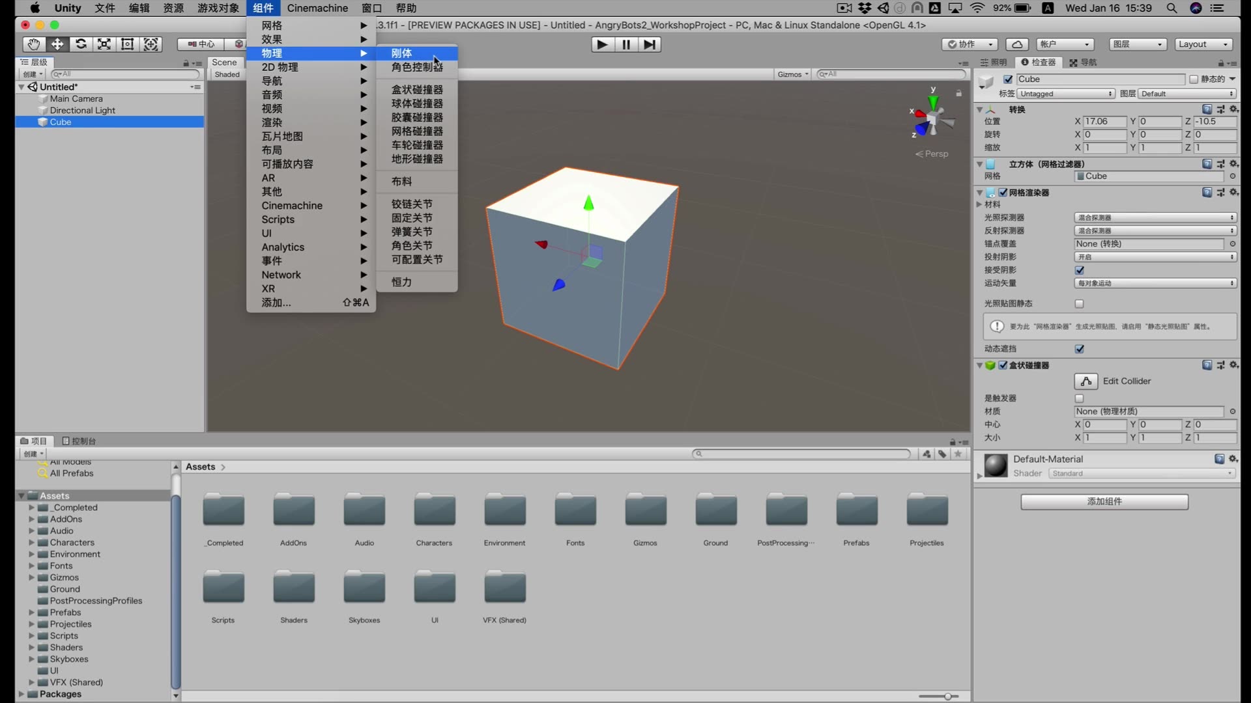Screen dimensions: 1251x703
Task: Click the 添加组件 button
Action: click(1104, 502)
